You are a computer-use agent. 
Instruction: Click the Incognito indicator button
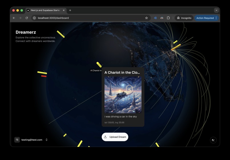pyautogui.click(x=184, y=18)
